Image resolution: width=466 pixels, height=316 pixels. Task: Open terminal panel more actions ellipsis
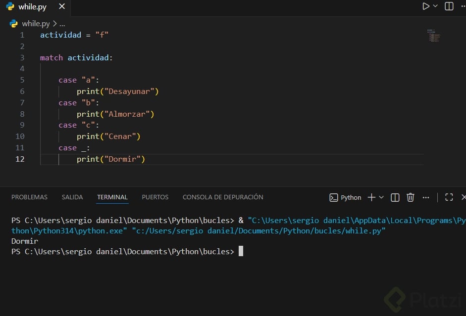pos(426,197)
